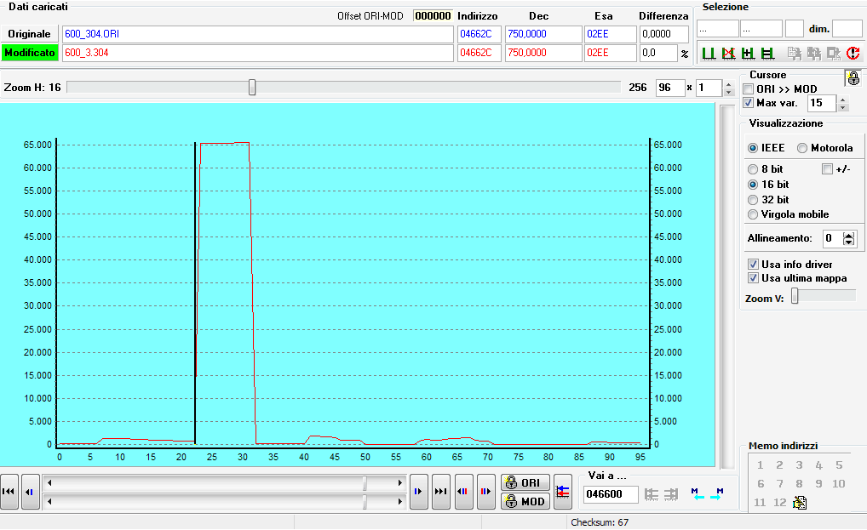
Task: Click the Vai a address field 046600
Action: tap(611, 494)
